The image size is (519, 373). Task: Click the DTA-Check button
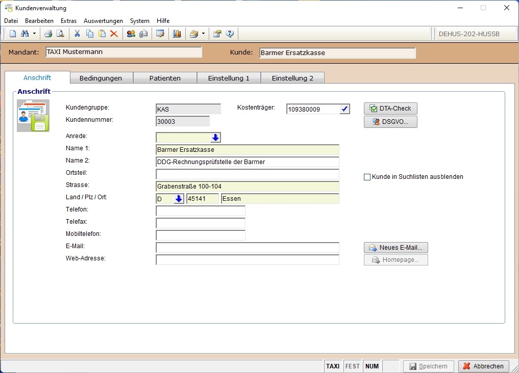tap(390, 109)
